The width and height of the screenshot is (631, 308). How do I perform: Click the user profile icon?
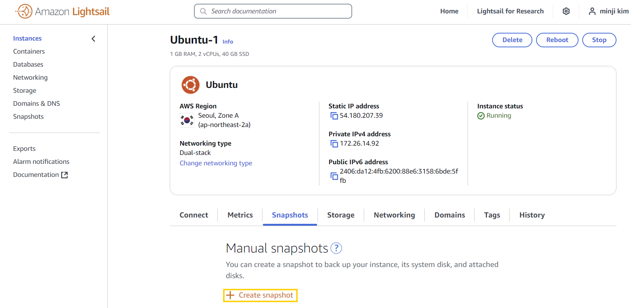click(x=592, y=11)
